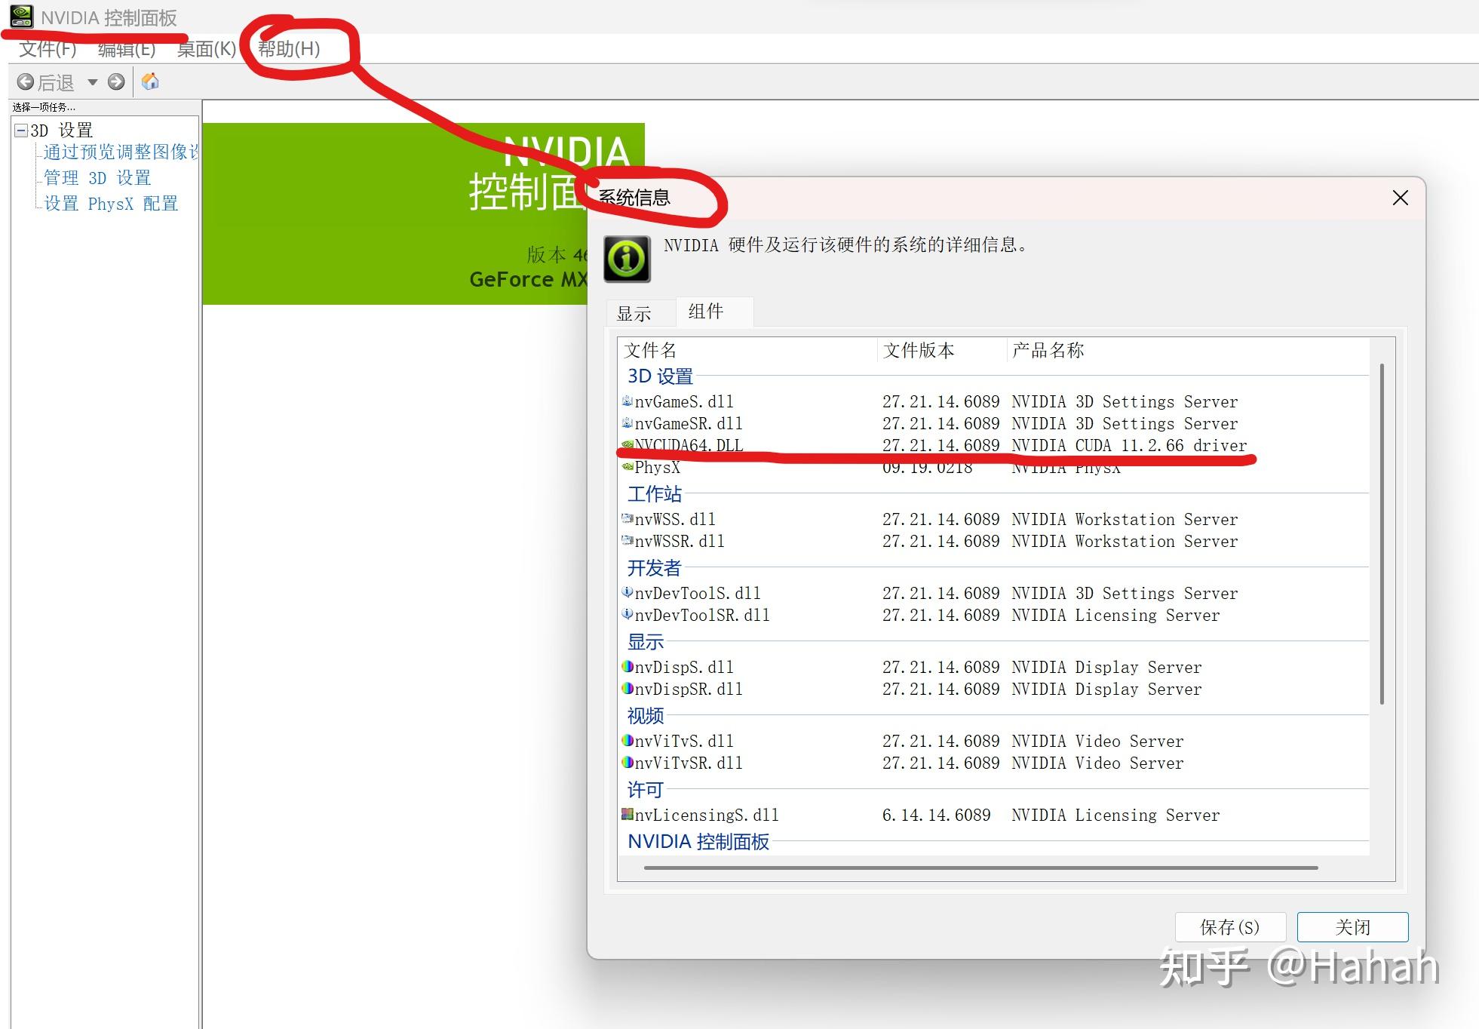
Task: Click the Forward arrow icon in toolbar
Action: (x=116, y=81)
